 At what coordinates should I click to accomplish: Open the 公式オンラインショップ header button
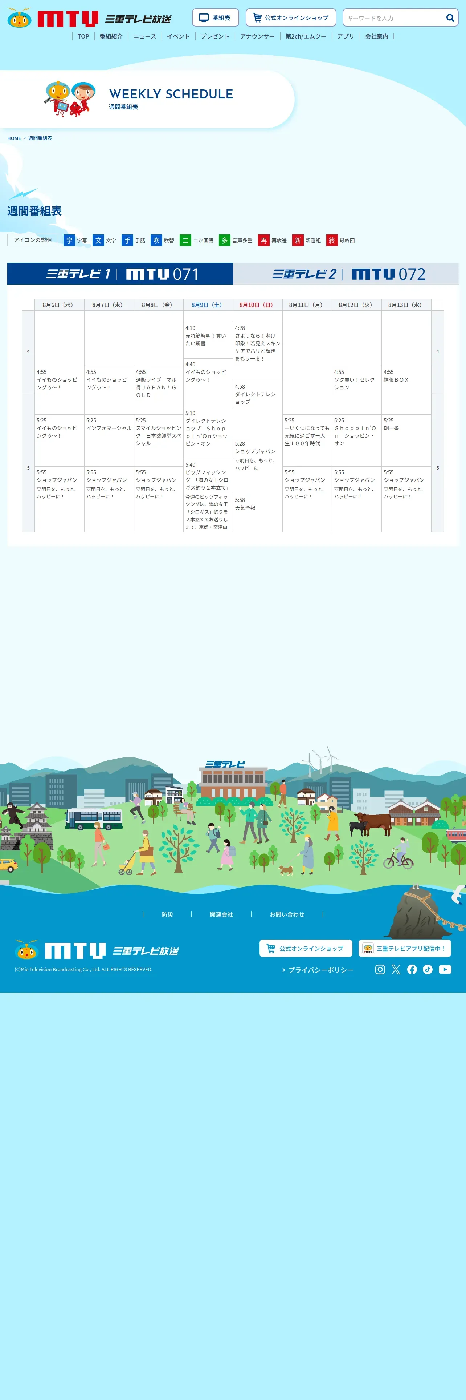pos(291,17)
